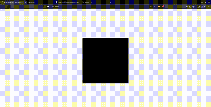Open the Brave Wallet icon
This screenshot has height=107, width=211.
click(x=202, y=6)
